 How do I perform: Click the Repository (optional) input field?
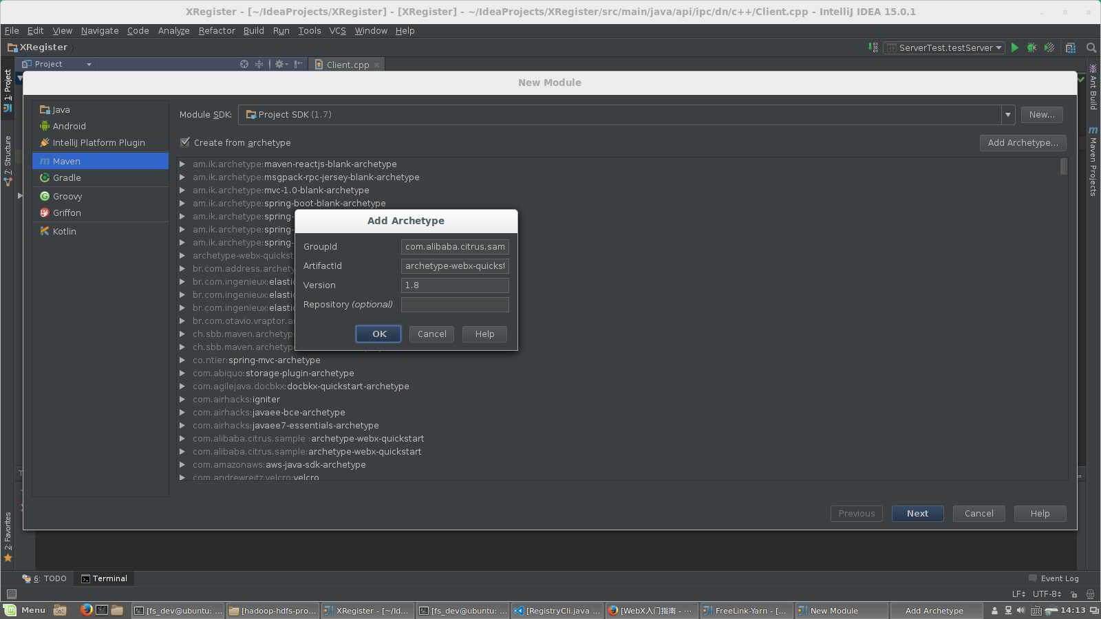[x=455, y=304]
